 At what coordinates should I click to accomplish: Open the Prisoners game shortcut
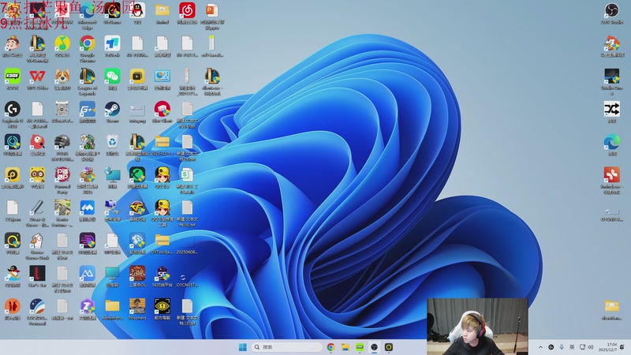click(x=137, y=307)
